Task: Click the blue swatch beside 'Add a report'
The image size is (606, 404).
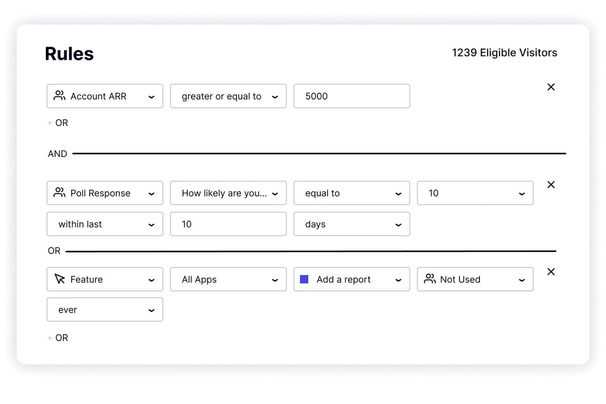Action: pos(304,279)
